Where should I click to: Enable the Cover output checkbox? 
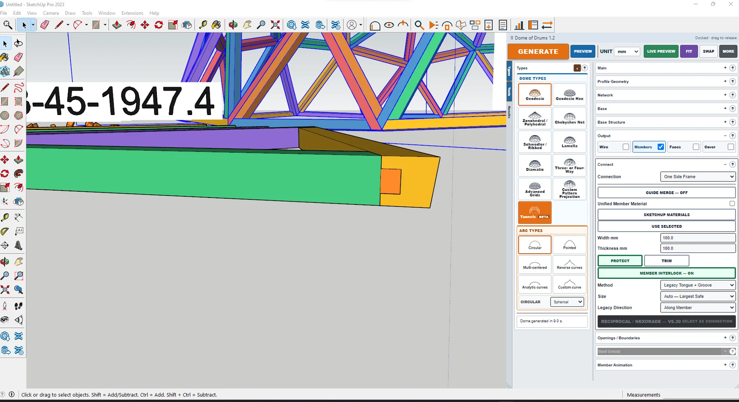point(731,147)
